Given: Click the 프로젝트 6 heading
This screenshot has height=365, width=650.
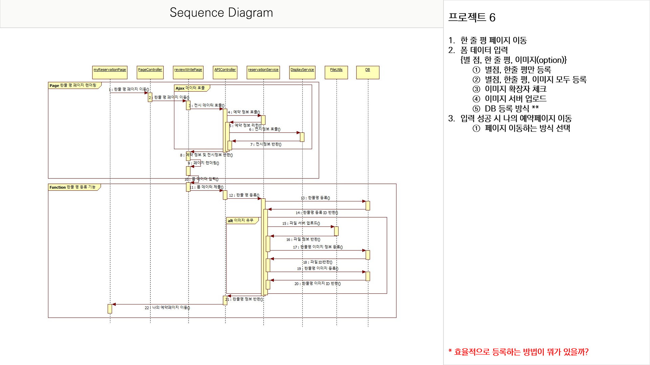Looking at the screenshot, I should 472,17.
